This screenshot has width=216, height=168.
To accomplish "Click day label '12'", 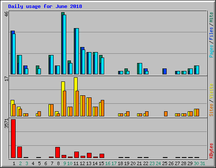I will click(82, 163).
